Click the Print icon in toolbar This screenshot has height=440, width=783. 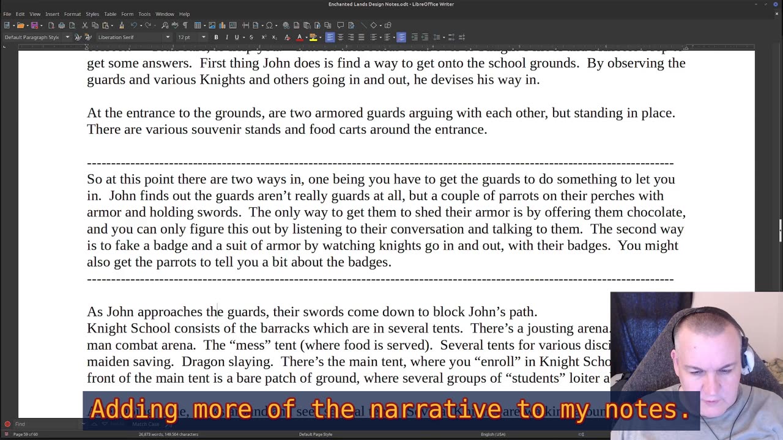pos(62,25)
